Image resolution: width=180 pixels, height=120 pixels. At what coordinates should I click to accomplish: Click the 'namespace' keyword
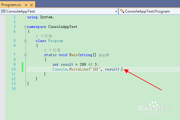tap(37, 27)
